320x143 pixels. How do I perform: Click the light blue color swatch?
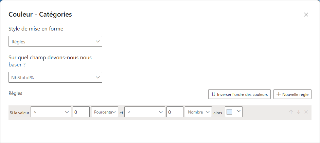[229, 112]
